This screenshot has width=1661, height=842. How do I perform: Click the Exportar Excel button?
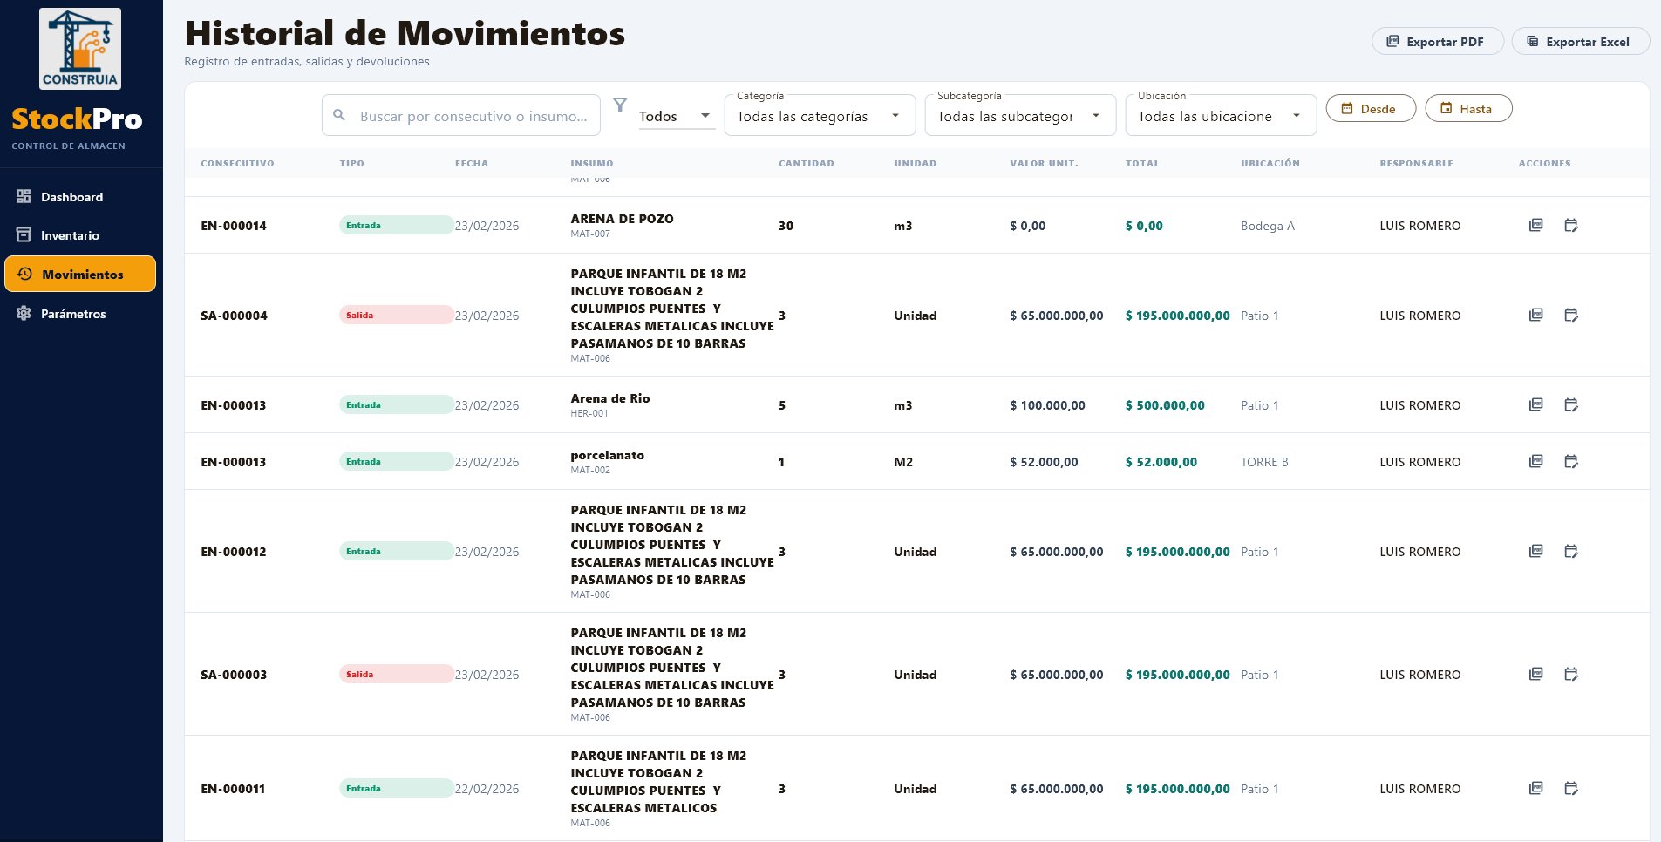[x=1580, y=41]
